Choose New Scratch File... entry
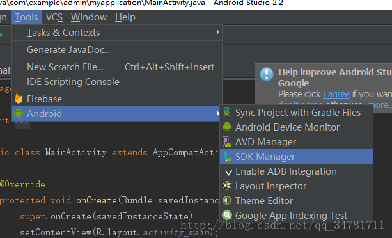The width and height of the screenshot is (392, 238). (x=117, y=67)
